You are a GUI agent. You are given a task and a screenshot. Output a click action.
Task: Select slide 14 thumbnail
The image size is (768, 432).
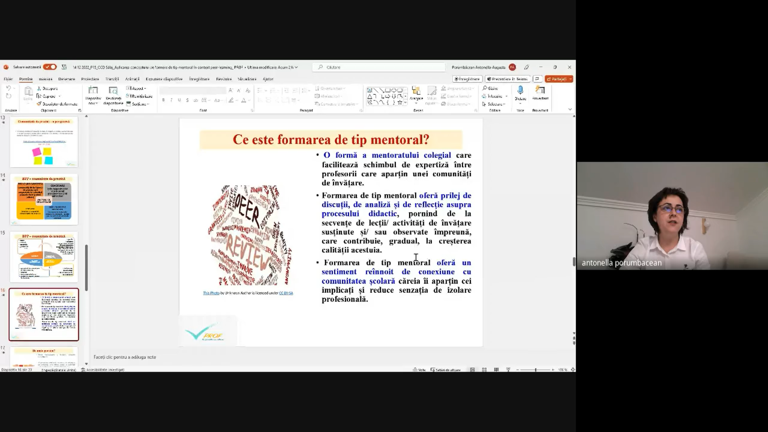44,199
